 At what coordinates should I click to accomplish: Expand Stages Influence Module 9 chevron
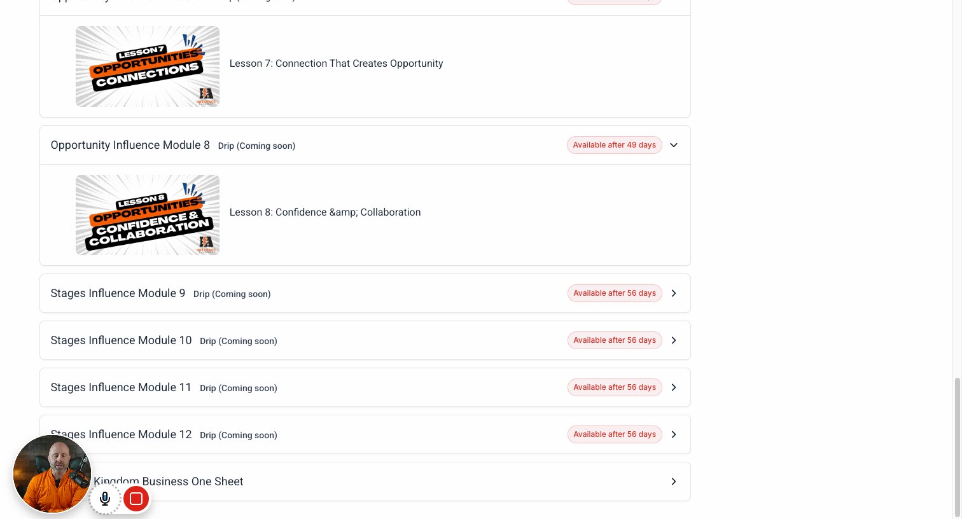674,293
